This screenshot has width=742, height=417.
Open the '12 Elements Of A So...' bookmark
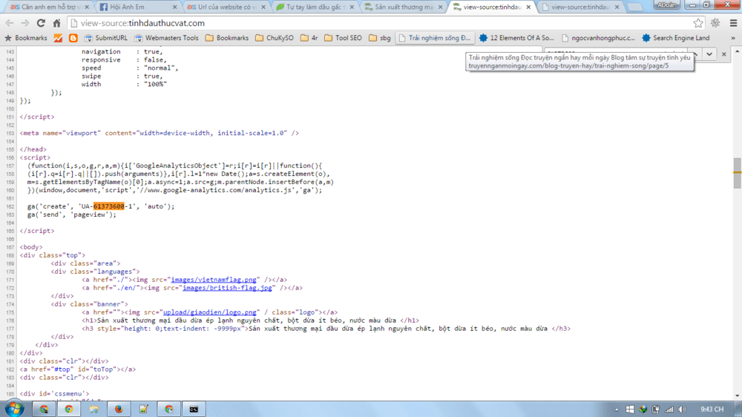[x=516, y=38]
